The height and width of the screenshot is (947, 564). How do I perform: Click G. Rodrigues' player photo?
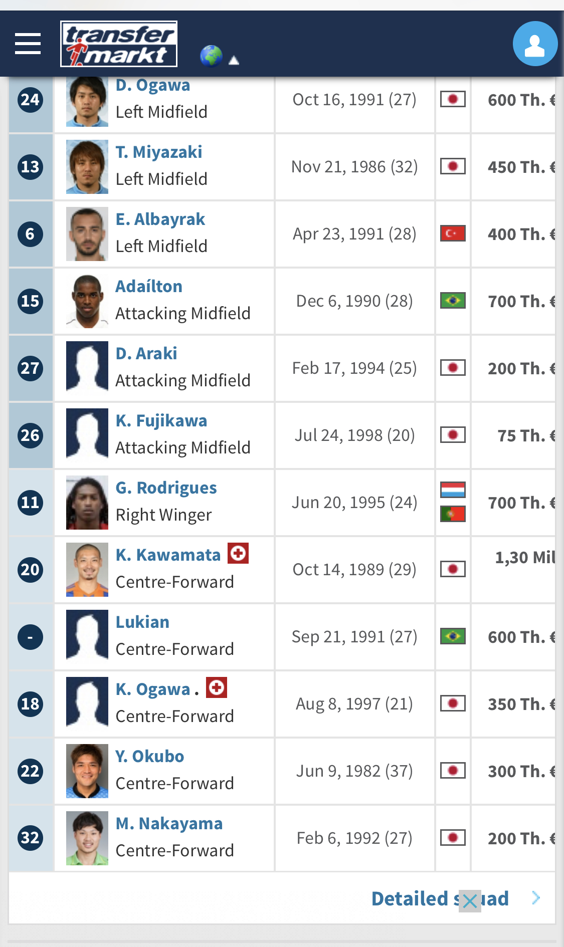tap(87, 503)
